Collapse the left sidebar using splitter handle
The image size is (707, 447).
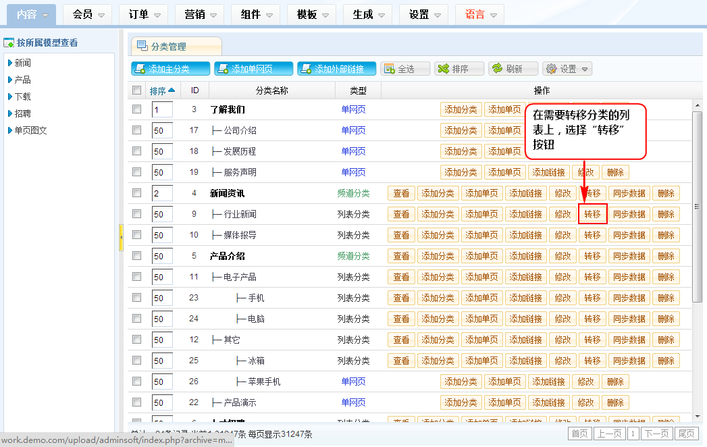[x=122, y=237]
